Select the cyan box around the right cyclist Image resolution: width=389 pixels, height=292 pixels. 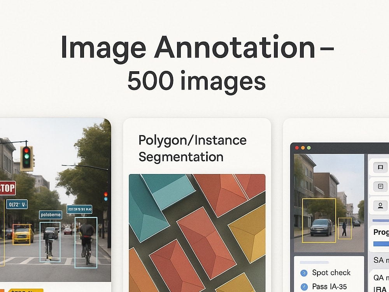tap(86, 243)
